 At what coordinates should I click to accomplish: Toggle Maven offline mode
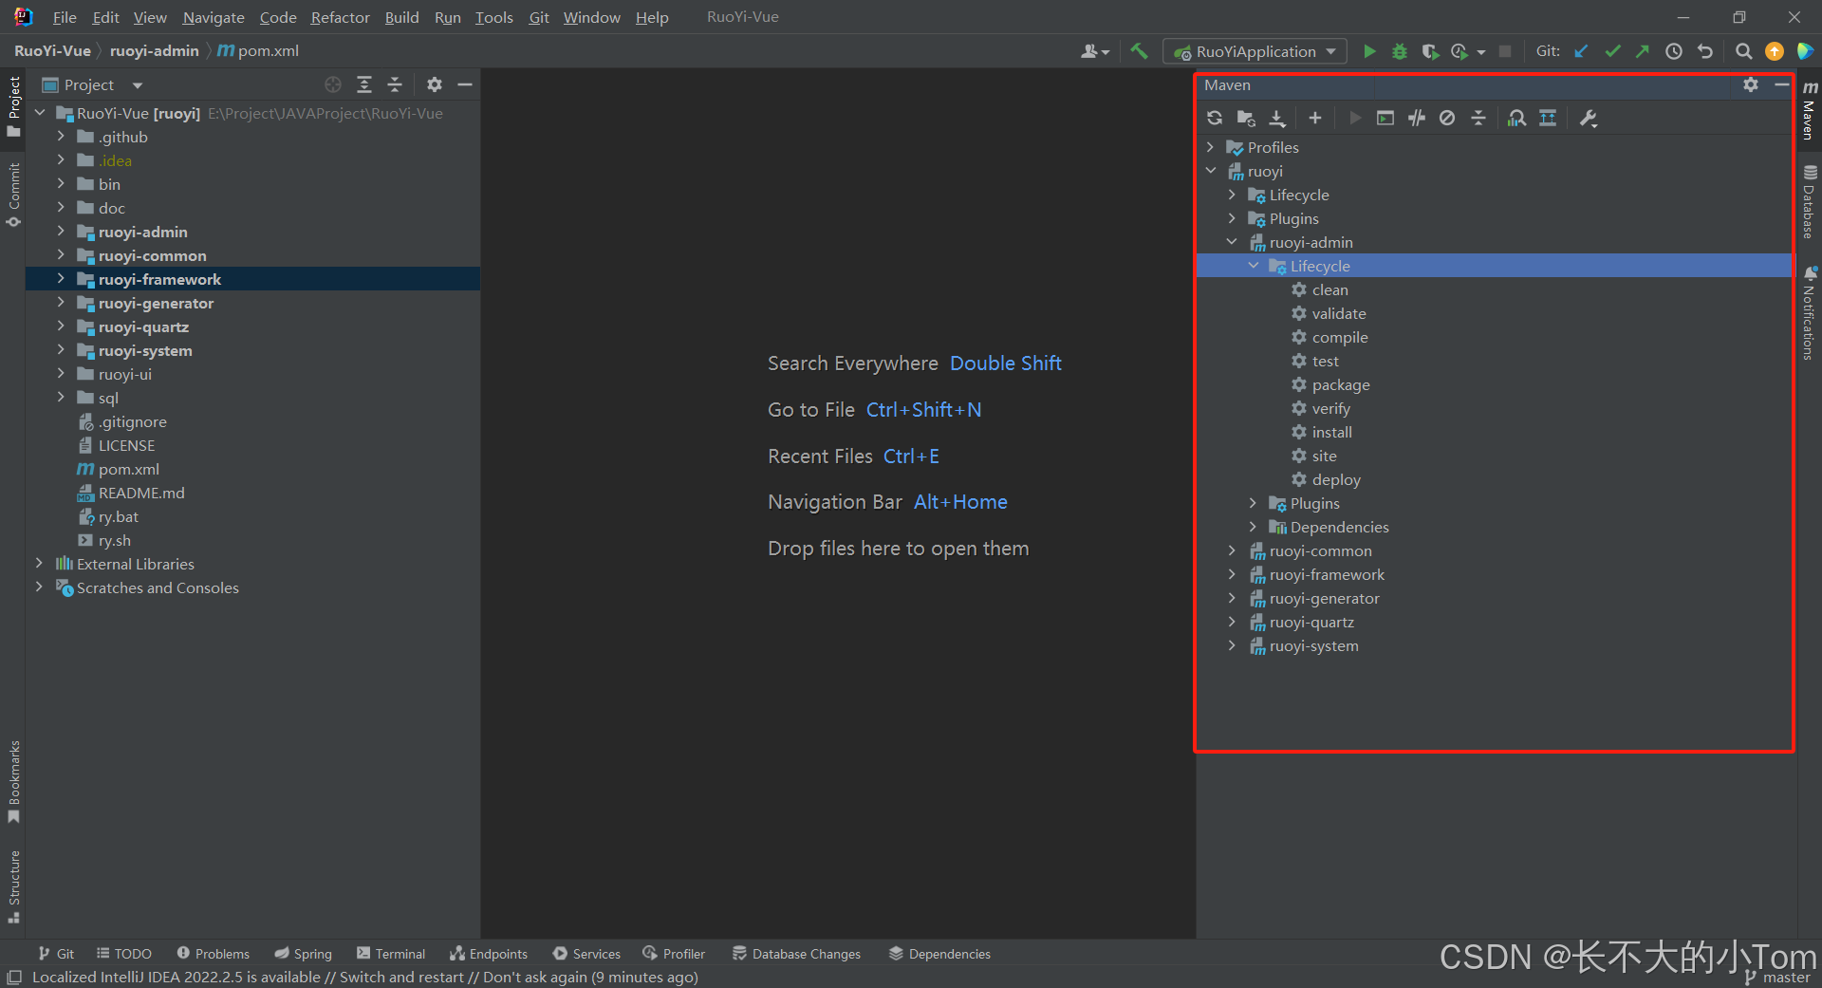(x=1417, y=118)
